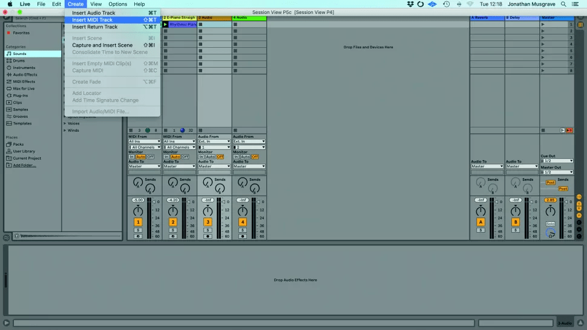Open the Options menu
This screenshot has height=330, width=587.
[117, 4]
